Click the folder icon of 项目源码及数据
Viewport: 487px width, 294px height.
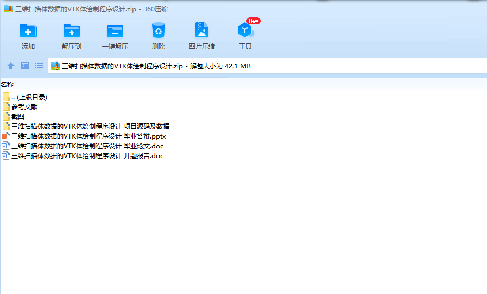[x=6, y=127]
